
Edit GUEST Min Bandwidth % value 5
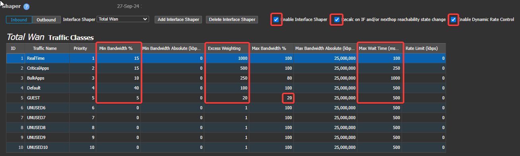click(118, 98)
